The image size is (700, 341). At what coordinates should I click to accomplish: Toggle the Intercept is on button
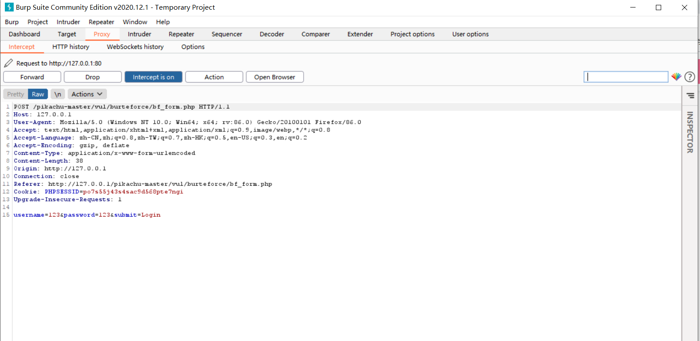[x=153, y=77]
